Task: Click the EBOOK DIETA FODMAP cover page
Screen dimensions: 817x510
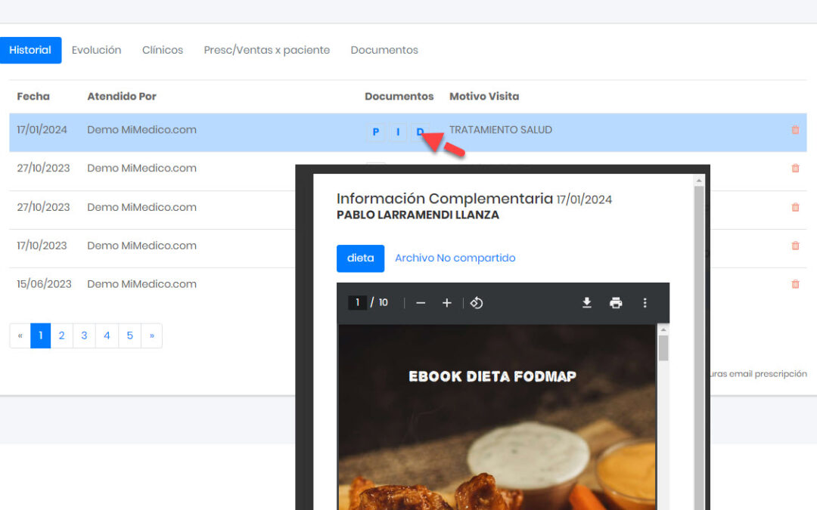Action: pos(497,417)
